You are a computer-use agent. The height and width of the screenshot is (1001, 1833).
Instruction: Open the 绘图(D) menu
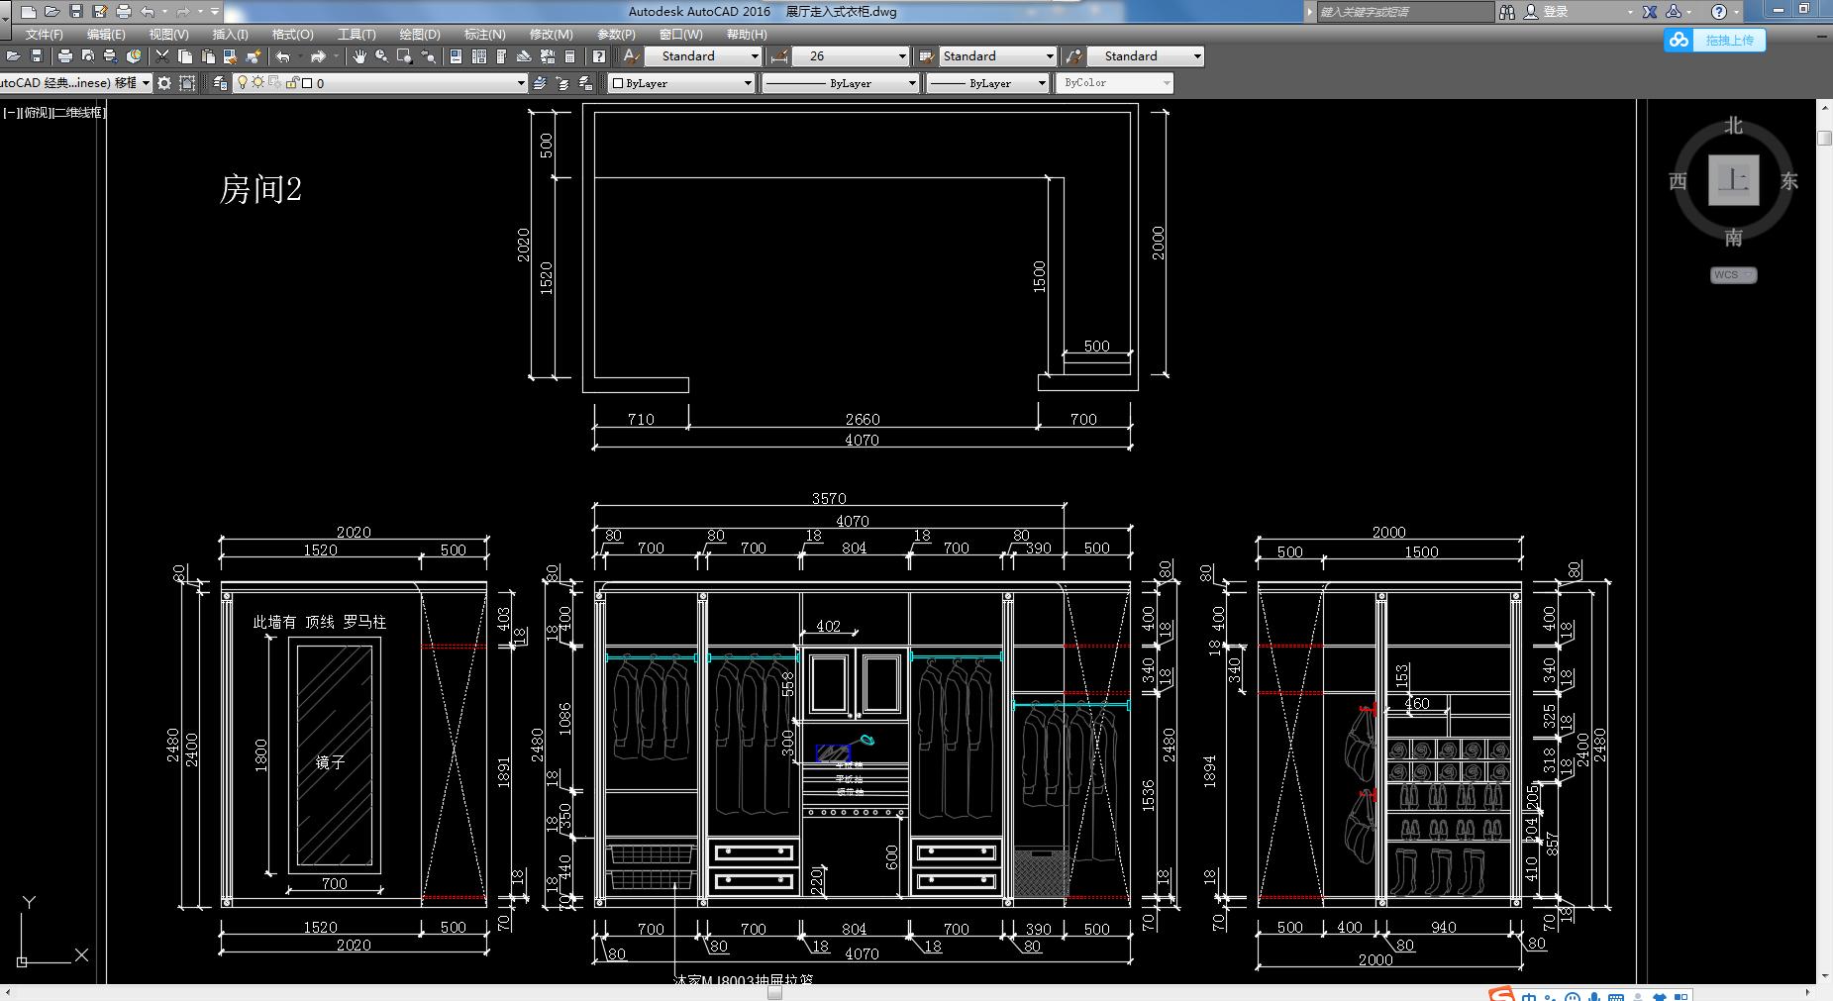pyautogui.click(x=420, y=34)
